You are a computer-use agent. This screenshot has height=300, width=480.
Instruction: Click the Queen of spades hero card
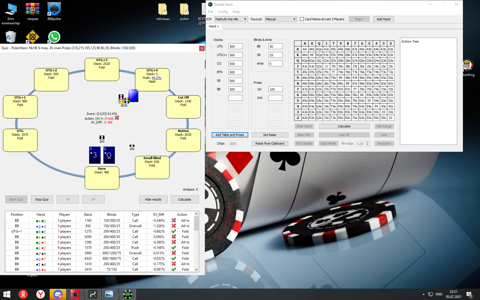109,155
